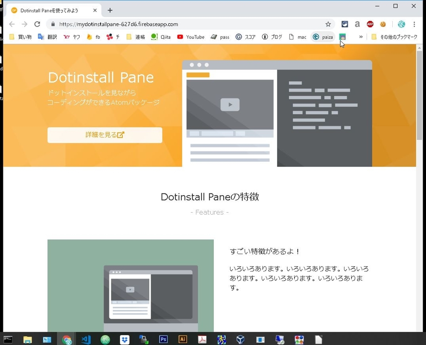Click the scrollbar up arrow
The image size is (426, 345).
point(419,48)
